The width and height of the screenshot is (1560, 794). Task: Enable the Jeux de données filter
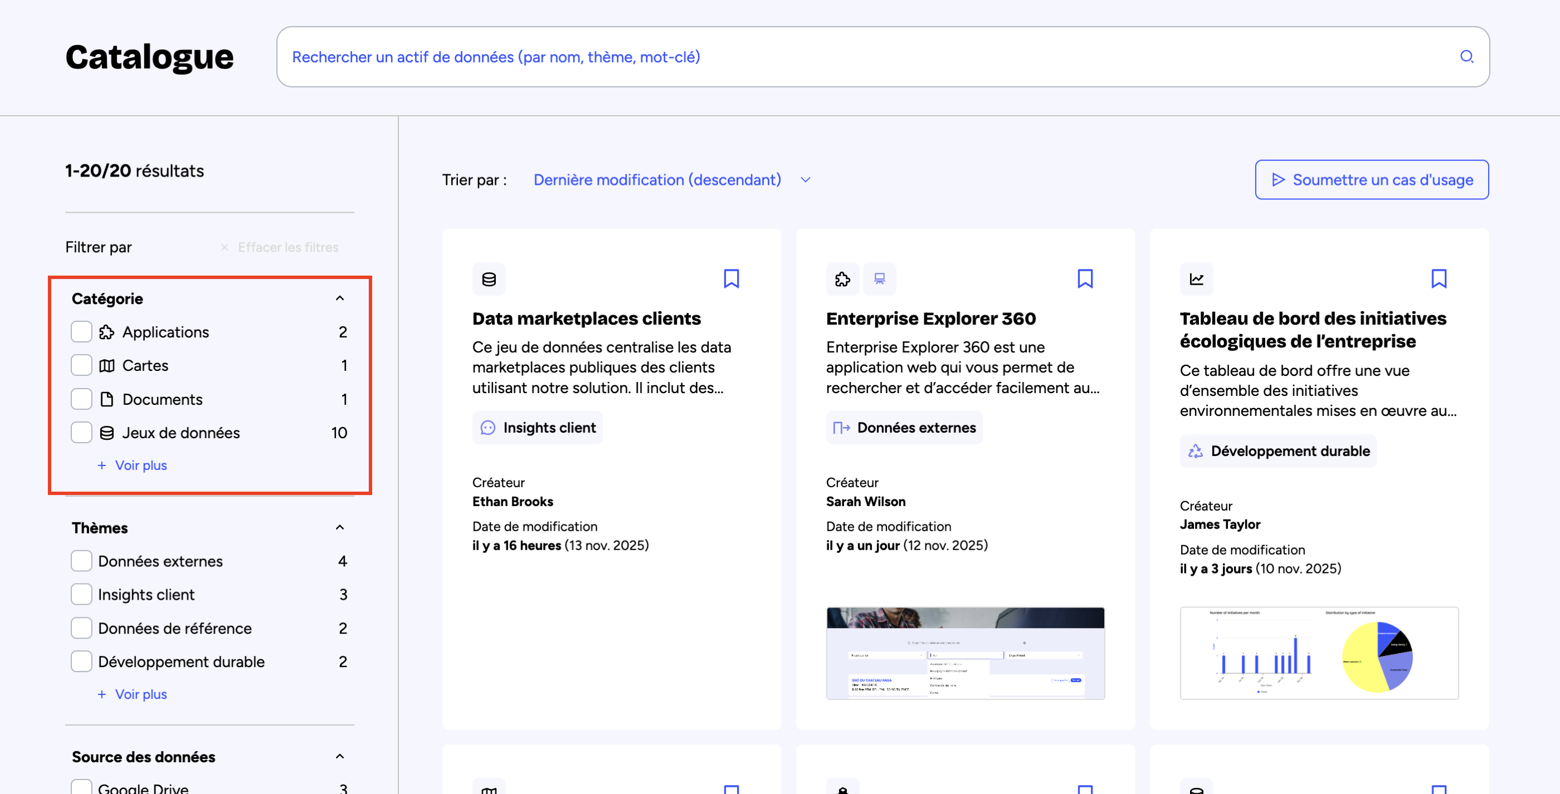tap(81, 433)
